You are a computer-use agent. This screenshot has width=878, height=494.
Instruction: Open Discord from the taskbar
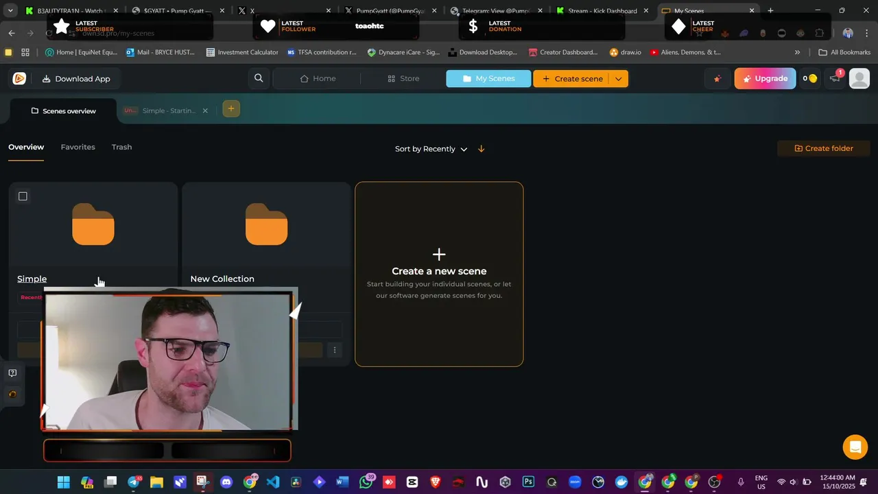click(226, 482)
